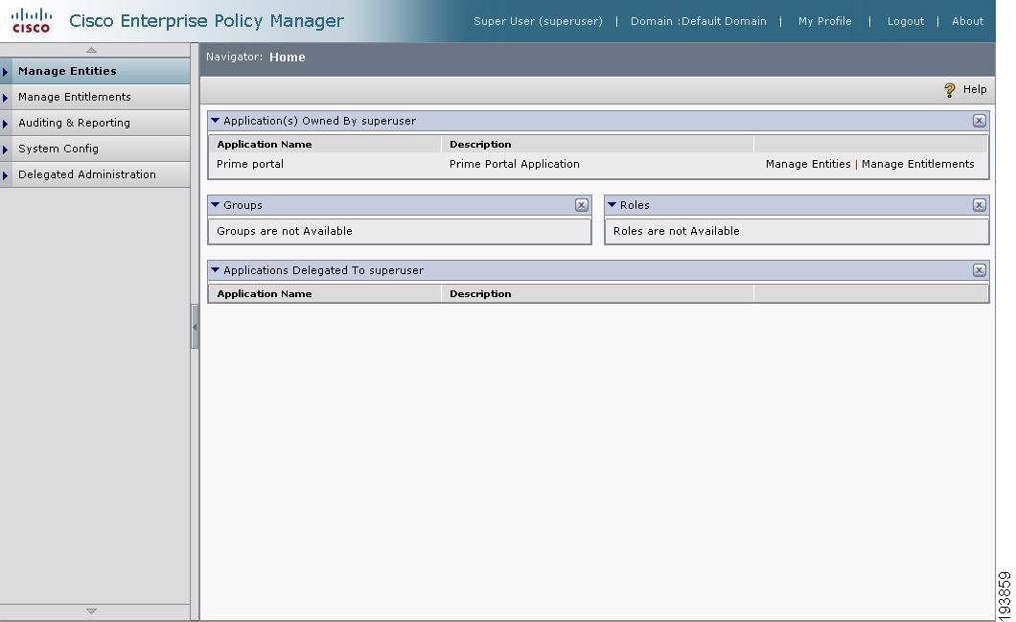Click the Prime Portal Application description
1016x622 pixels.
515,164
